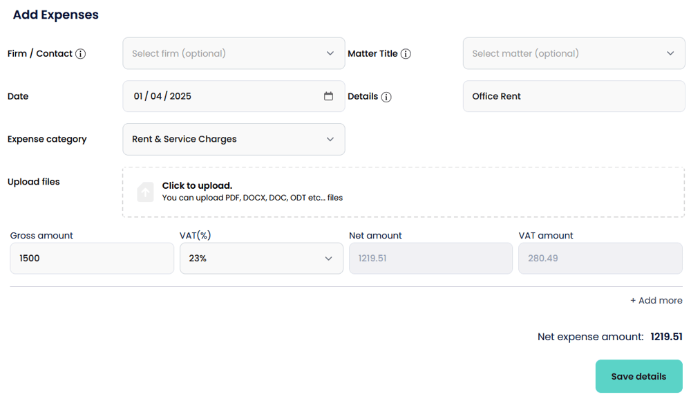This screenshot has height=399, width=691.
Task: Open the Expense category dropdown
Action: click(234, 139)
